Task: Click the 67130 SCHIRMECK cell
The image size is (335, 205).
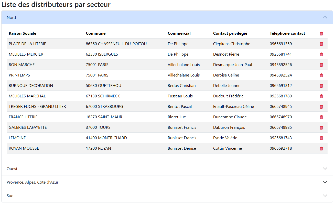Action: click(103, 96)
